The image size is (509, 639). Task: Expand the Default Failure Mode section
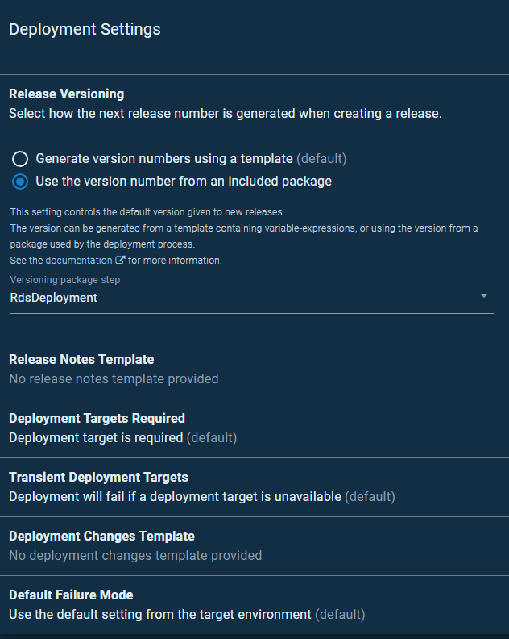point(254,605)
